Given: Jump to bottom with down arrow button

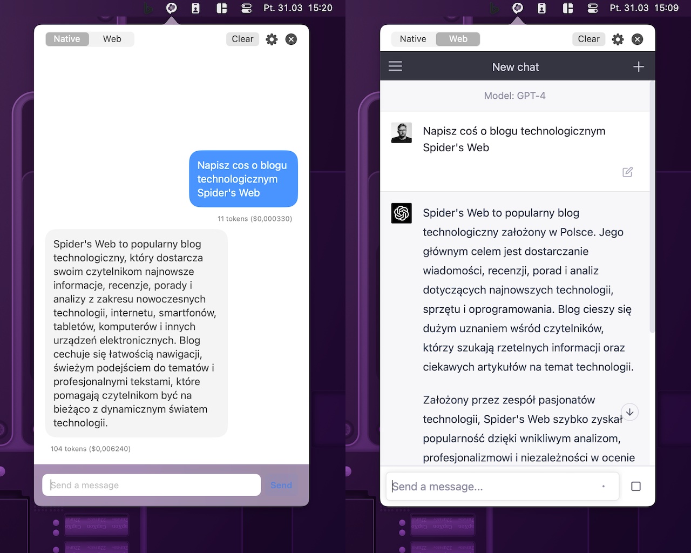Looking at the screenshot, I should [629, 412].
